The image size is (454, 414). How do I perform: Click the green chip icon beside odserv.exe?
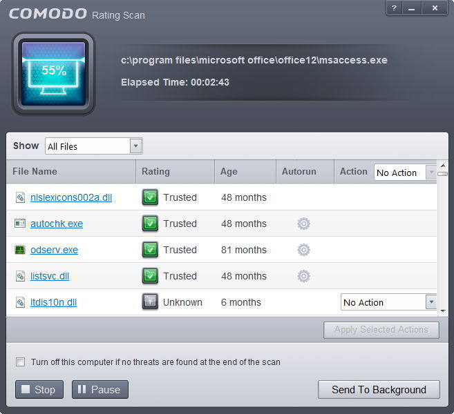(x=20, y=250)
